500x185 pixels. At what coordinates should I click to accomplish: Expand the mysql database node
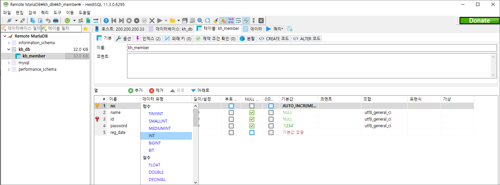(x=9, y=63)
